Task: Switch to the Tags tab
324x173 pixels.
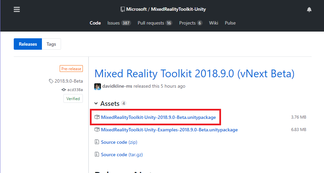Action: pyautogui.click(x=51, y=44)
